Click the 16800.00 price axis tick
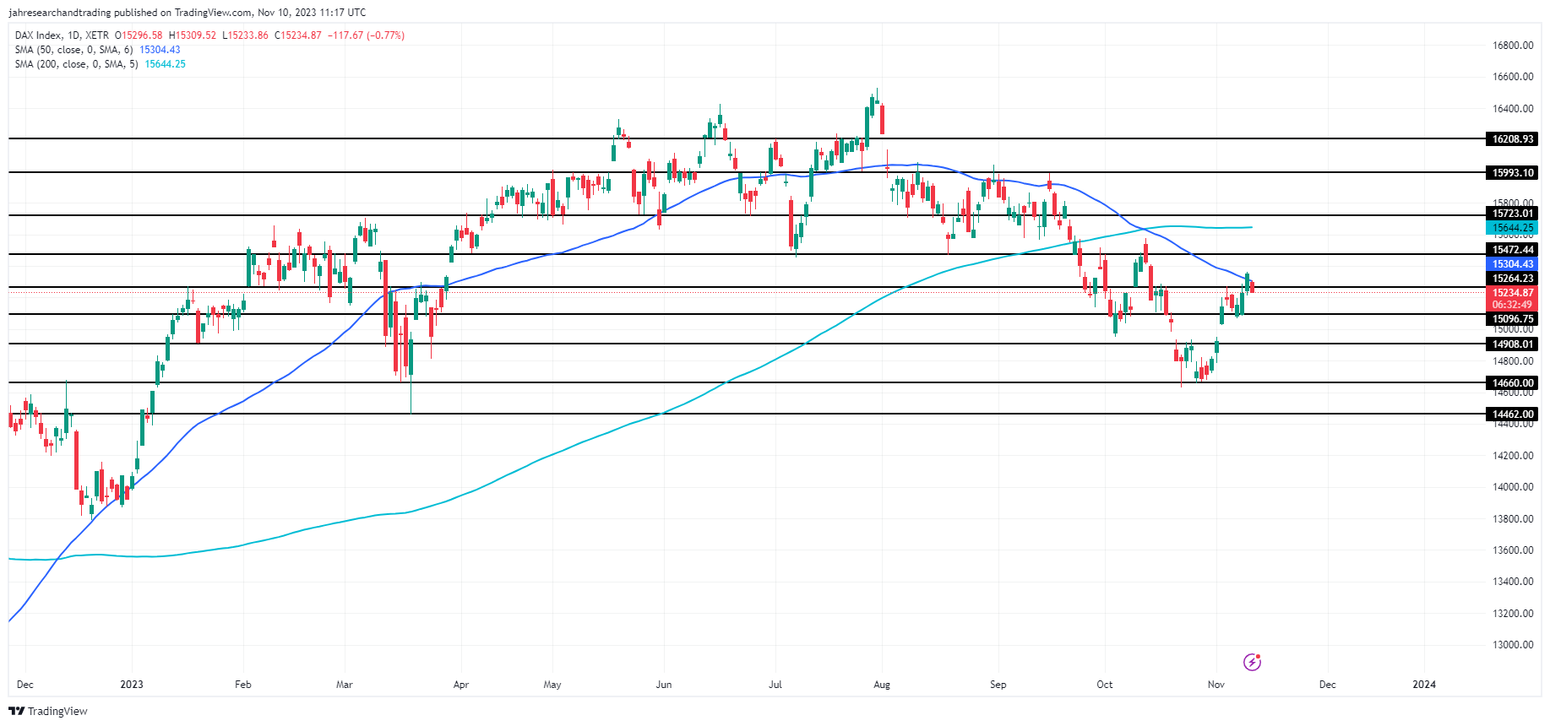Viewport: 1550px width, 726px height. (1513, 46)
